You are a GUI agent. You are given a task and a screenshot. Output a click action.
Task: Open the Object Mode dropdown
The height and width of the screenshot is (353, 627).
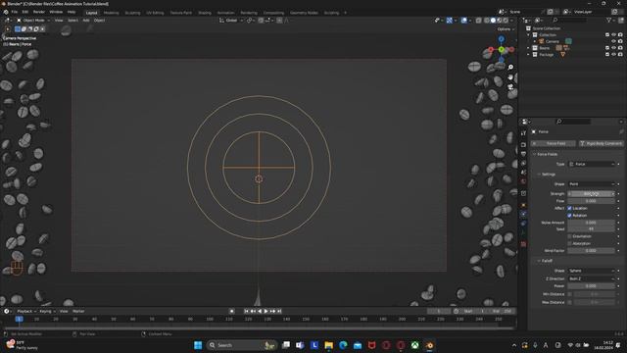click(x=33, y=21)
